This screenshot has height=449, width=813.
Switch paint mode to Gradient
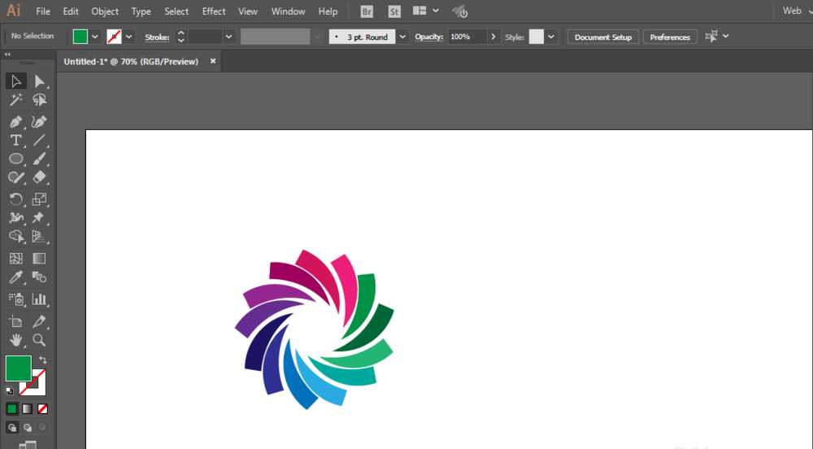click(27, 408)
